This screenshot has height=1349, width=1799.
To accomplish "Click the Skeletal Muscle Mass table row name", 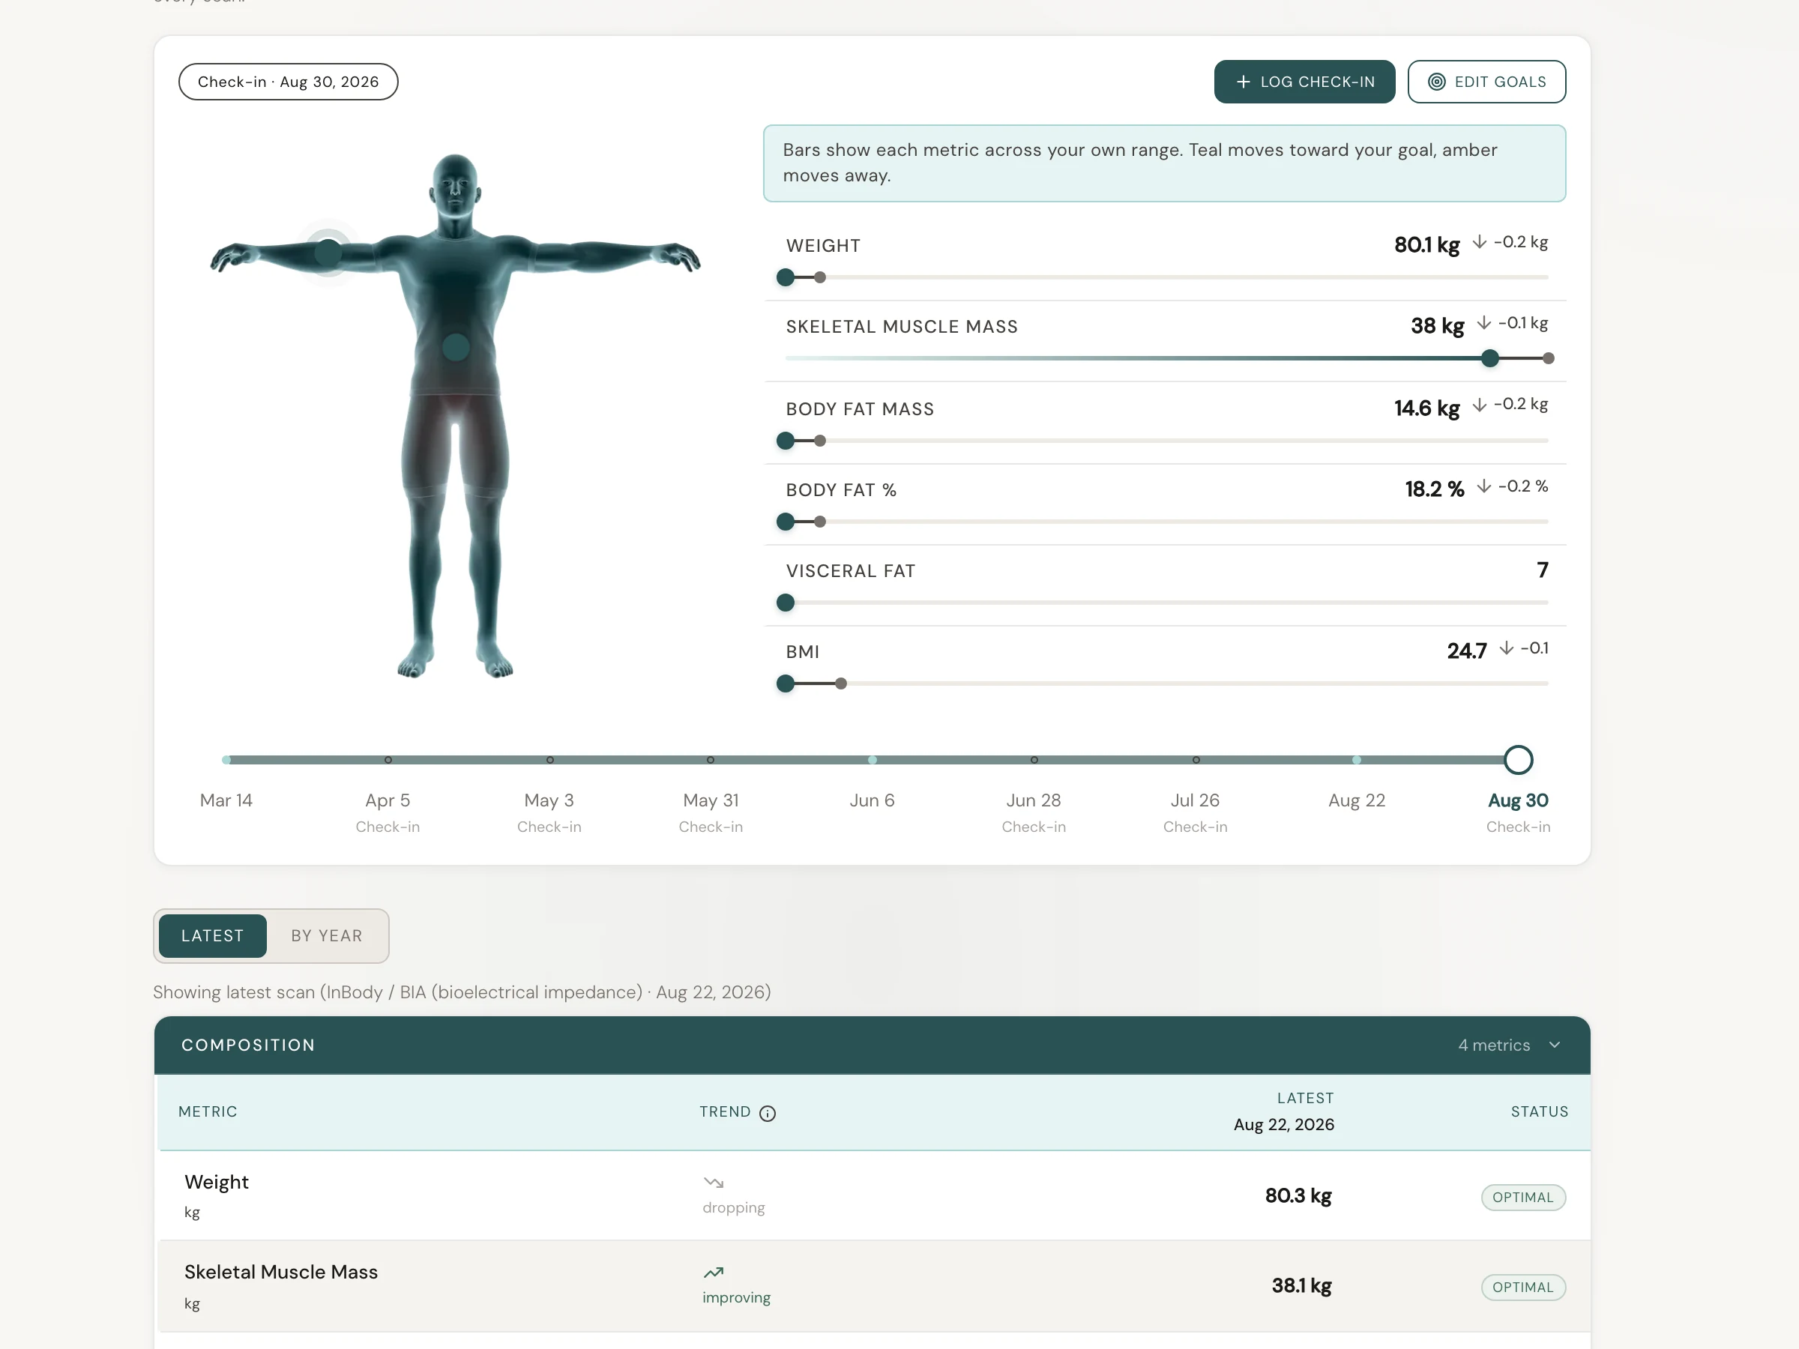I will [x=280, y=1272].
